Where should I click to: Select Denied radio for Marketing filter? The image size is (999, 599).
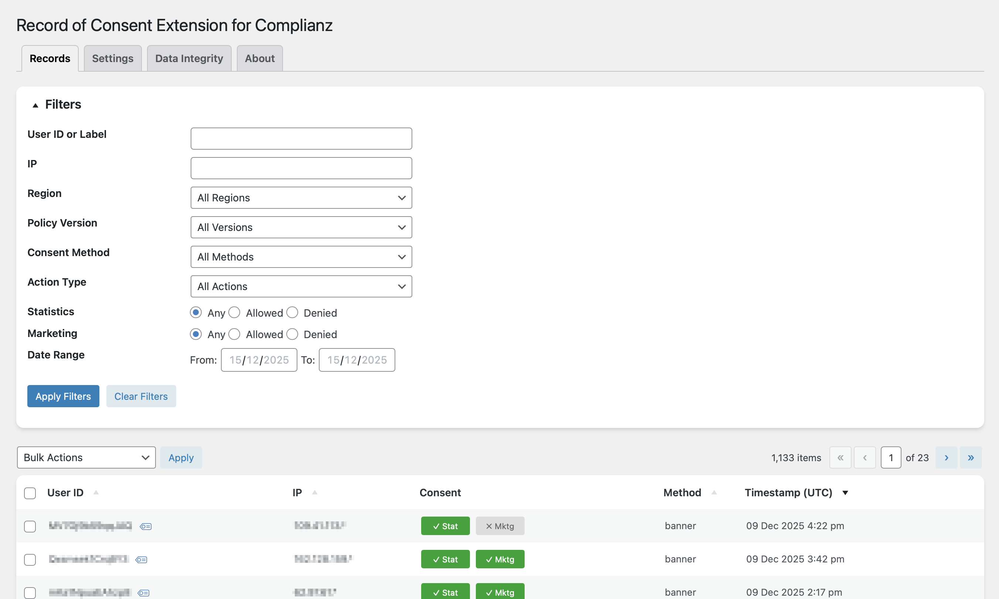[x=292, y=334]
